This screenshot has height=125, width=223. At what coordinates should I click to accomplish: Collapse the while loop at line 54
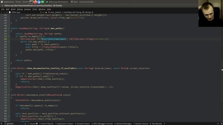[x=8, y=42]
